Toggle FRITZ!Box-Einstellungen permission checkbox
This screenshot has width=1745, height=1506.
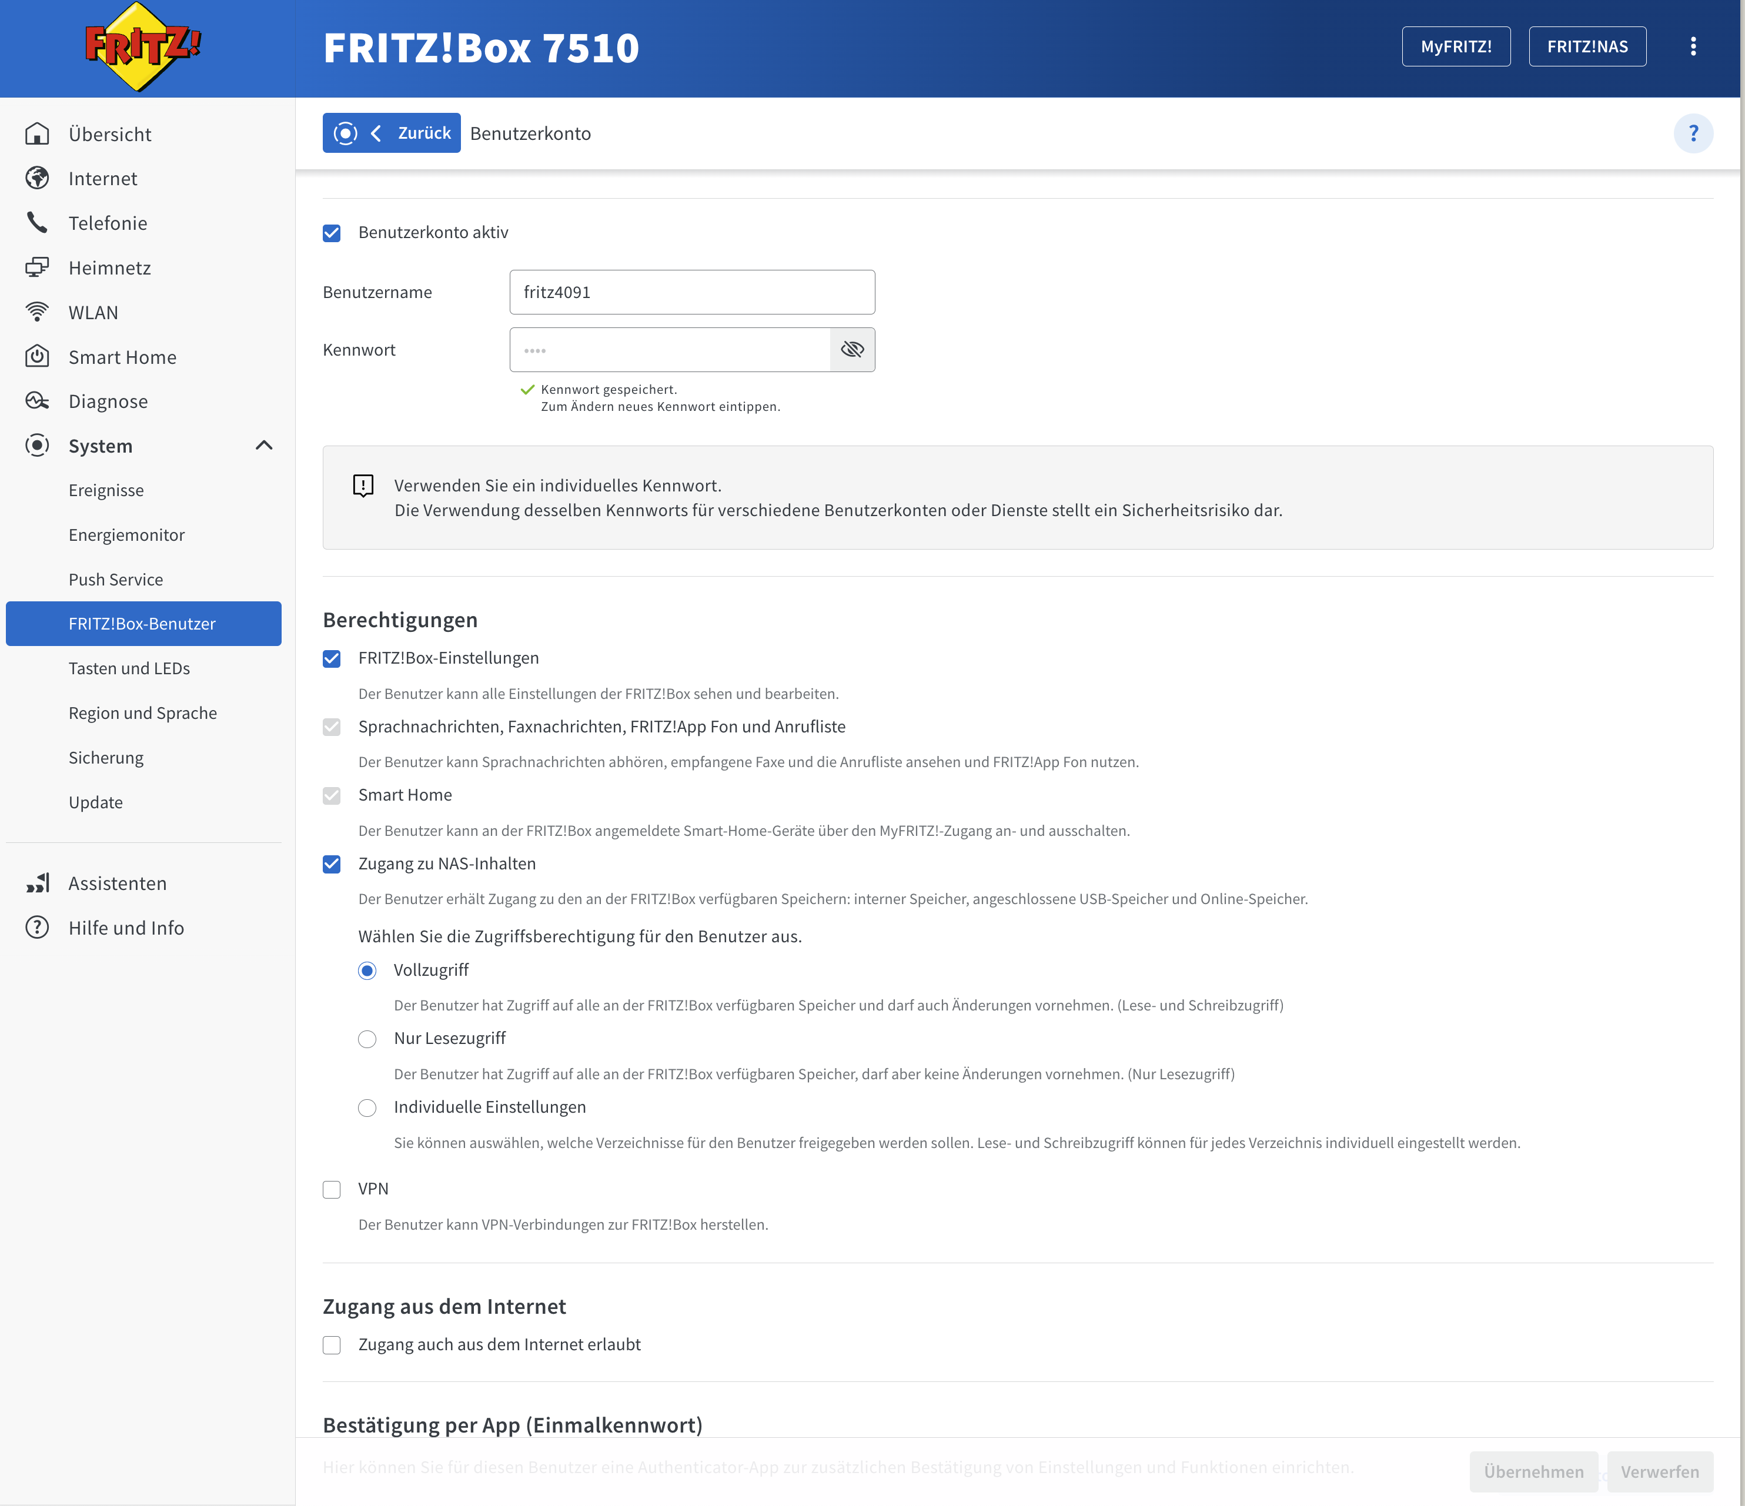(332, 658)
